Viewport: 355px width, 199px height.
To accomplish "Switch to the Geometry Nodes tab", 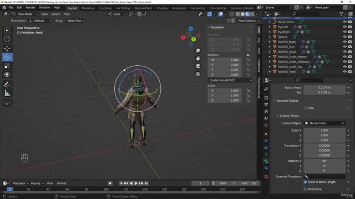I will pos(242,8).
